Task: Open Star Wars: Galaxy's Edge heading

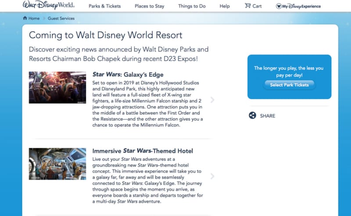Action: point(128,74)
